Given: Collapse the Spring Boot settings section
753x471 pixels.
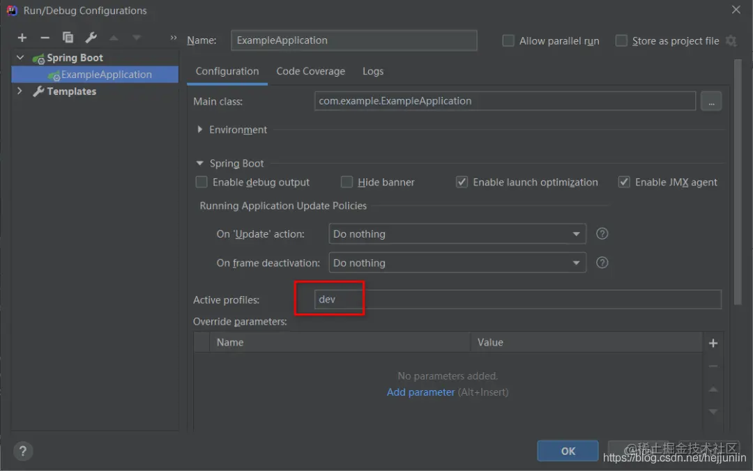Looking at the screenshot, I should (200, 163).
